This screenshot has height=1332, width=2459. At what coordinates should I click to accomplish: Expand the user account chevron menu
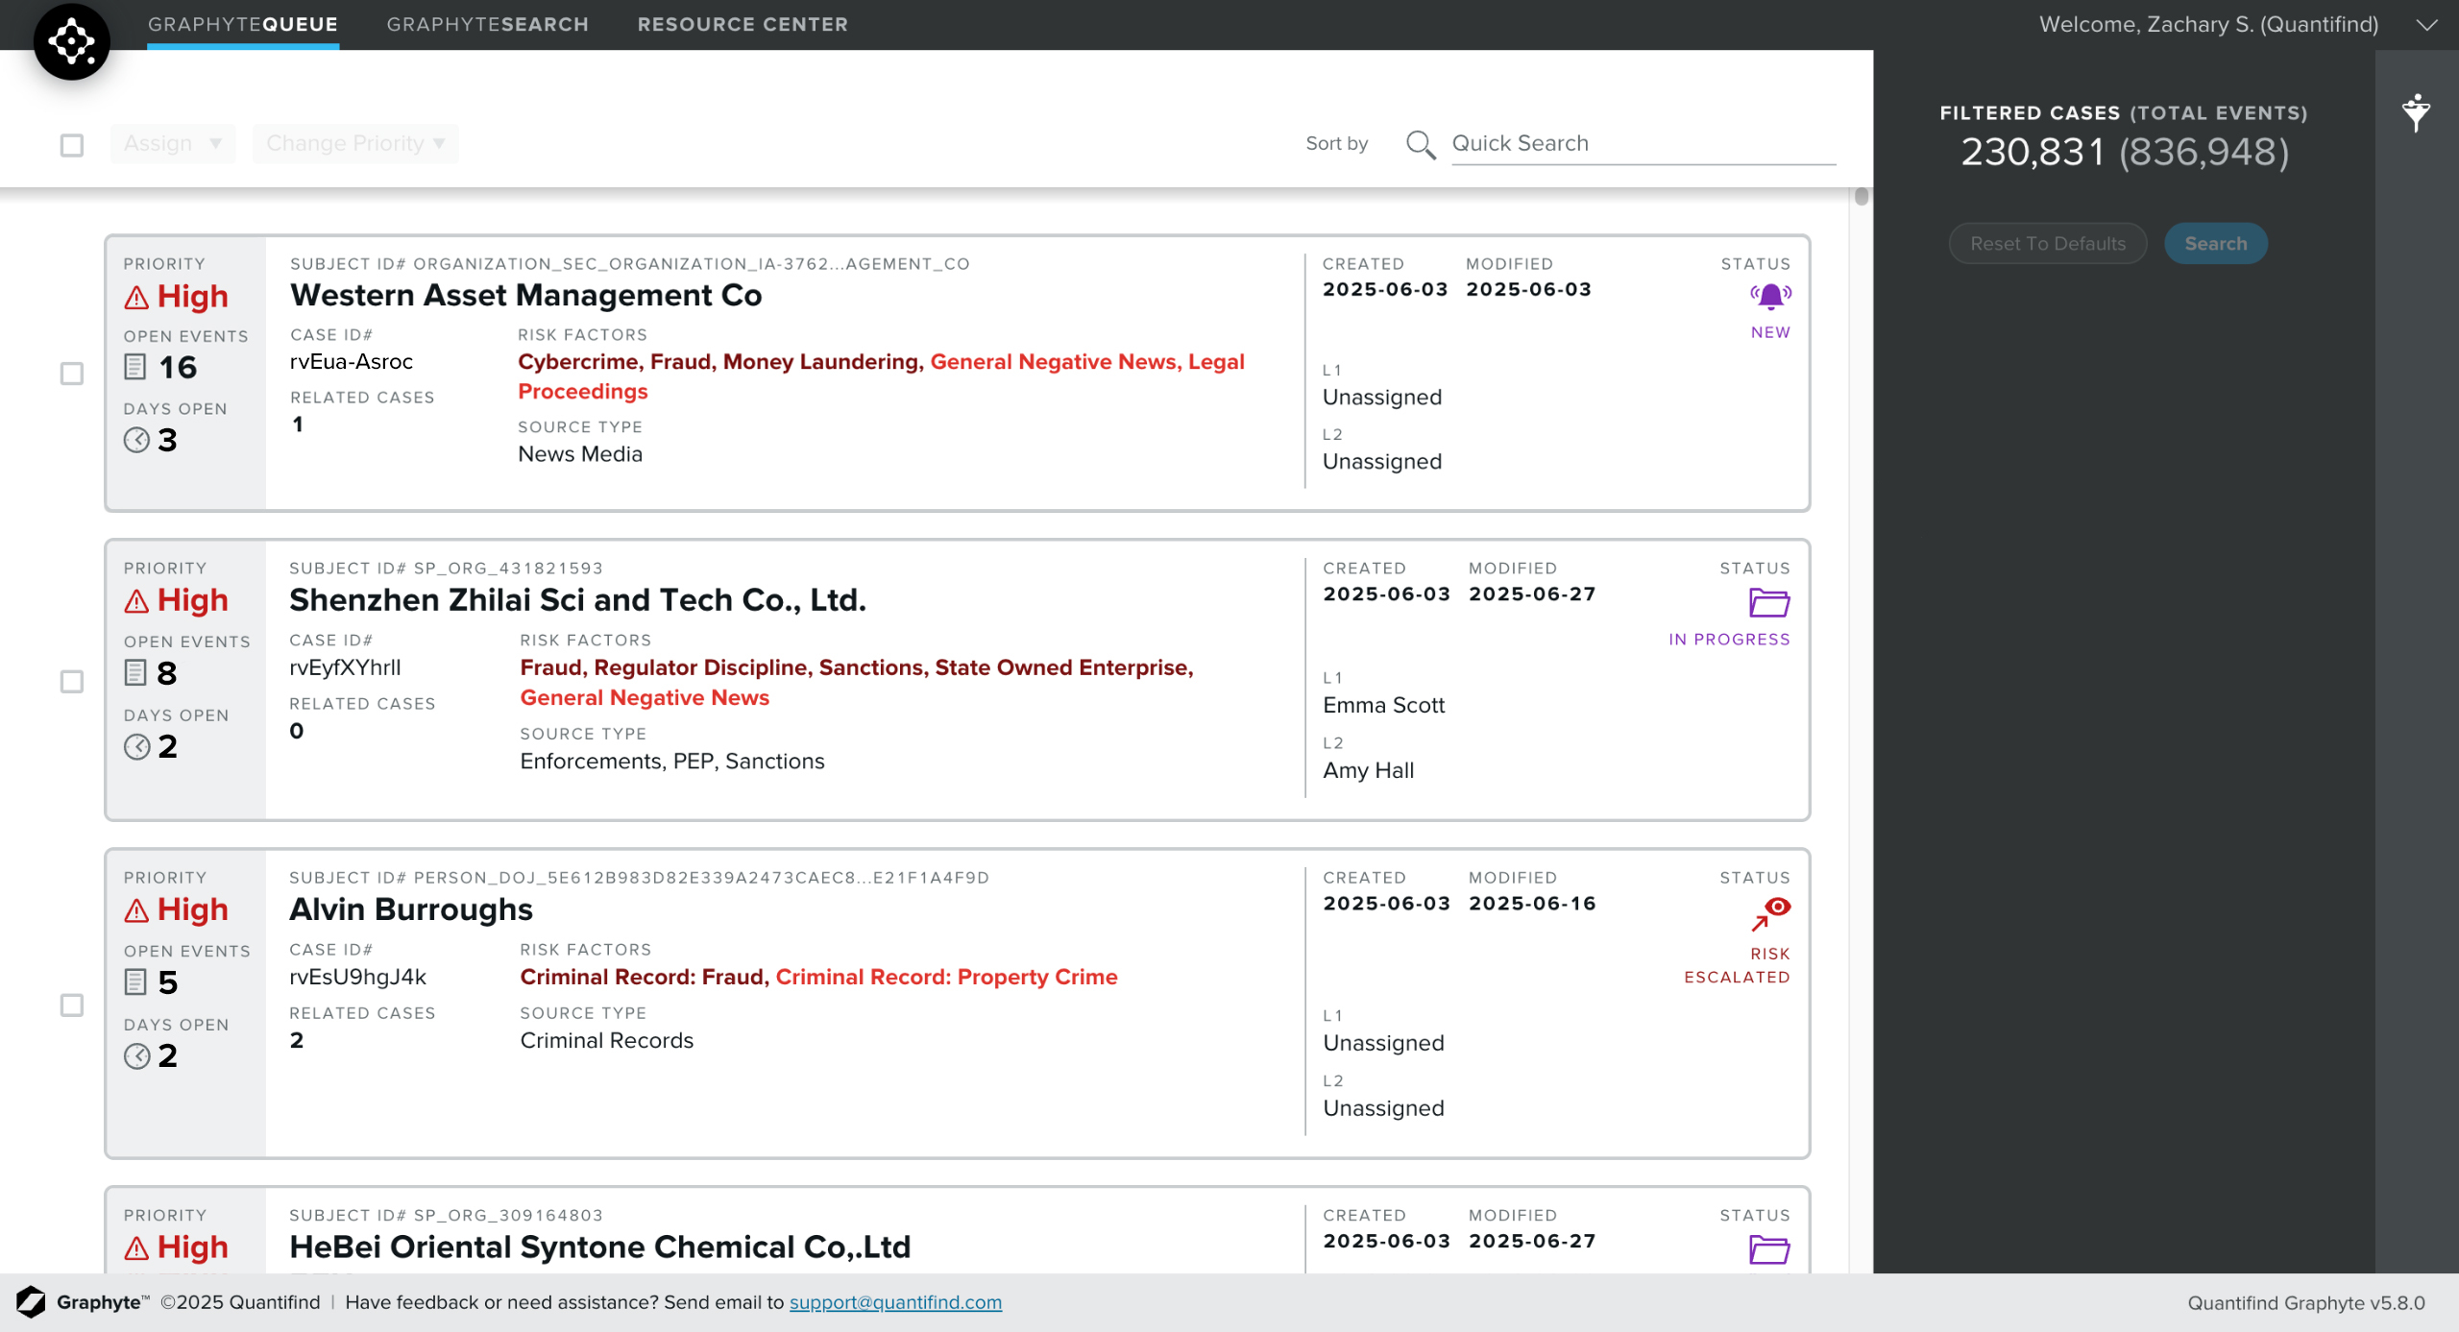[2426, 25]
